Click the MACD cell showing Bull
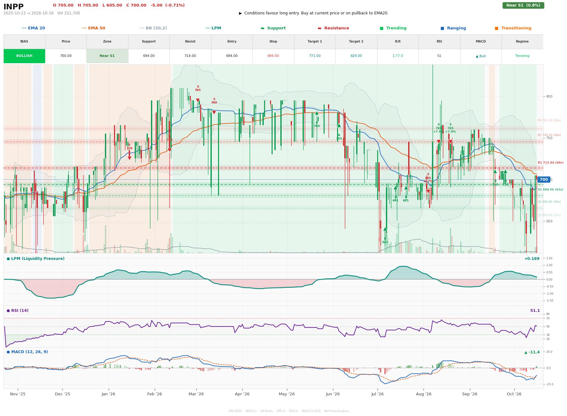Image resolution: width=567 pixels, height=416 pixels. point(481,56)
